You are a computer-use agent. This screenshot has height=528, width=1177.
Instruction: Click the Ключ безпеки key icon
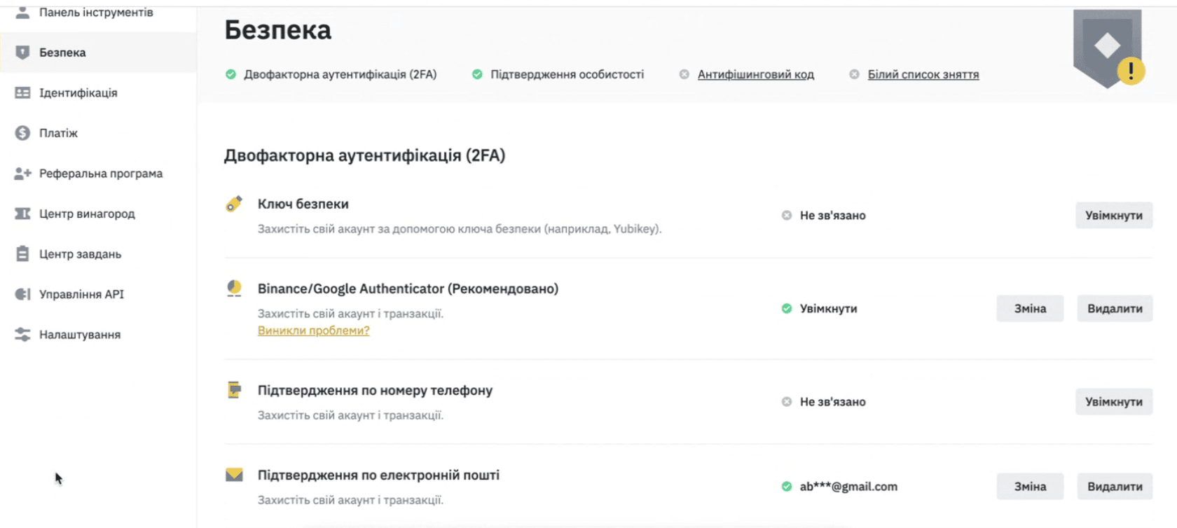234,204
